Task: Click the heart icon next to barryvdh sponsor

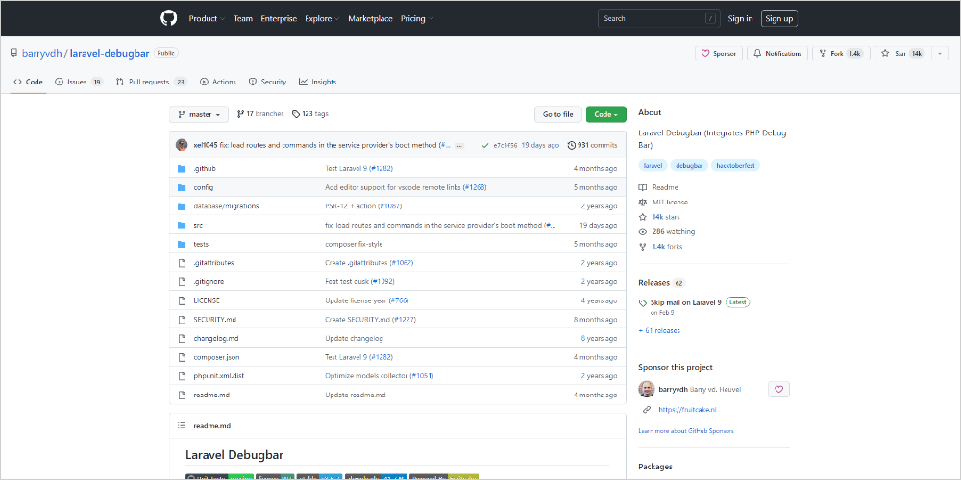Action: point(778,389)
